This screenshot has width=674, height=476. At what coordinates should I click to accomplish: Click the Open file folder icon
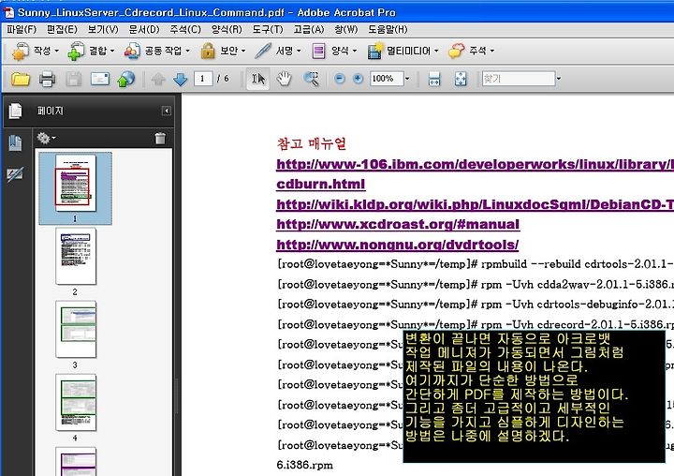tap(21, 79)
